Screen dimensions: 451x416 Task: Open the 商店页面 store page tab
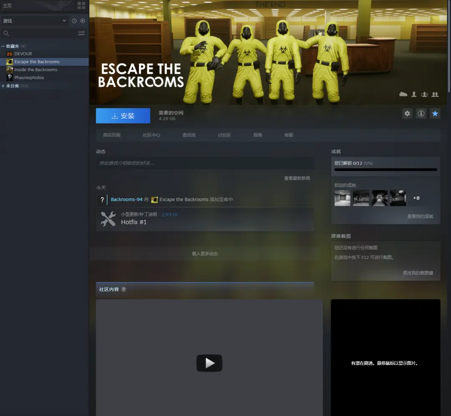(x=112, y=135)
